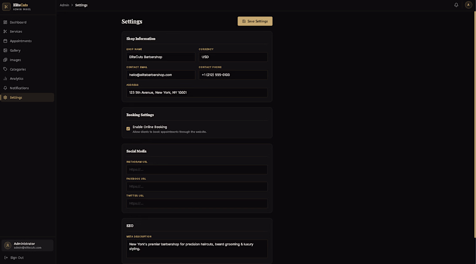The height and width of the screenshot is (264, 476).
Task: Click the Dashboard grid icon in sidebar
Action: 5,22
